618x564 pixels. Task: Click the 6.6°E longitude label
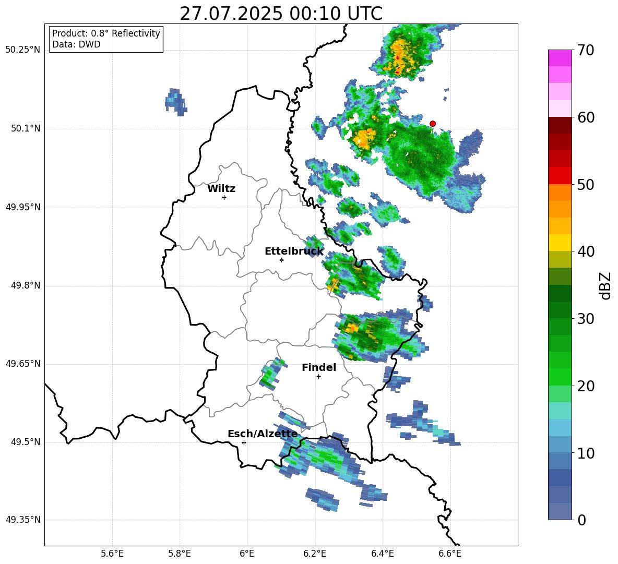450,554
